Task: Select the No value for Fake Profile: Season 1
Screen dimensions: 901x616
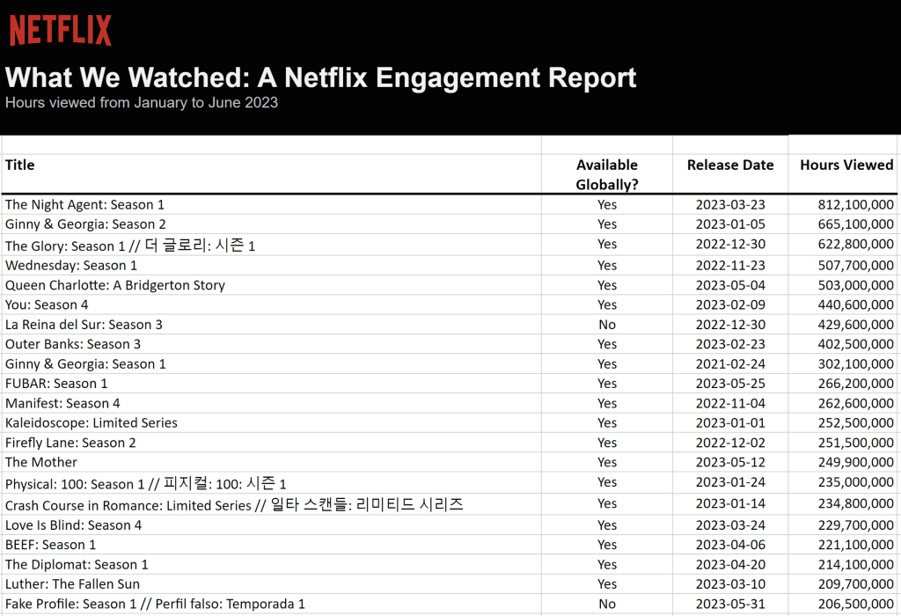Action: 607,604
